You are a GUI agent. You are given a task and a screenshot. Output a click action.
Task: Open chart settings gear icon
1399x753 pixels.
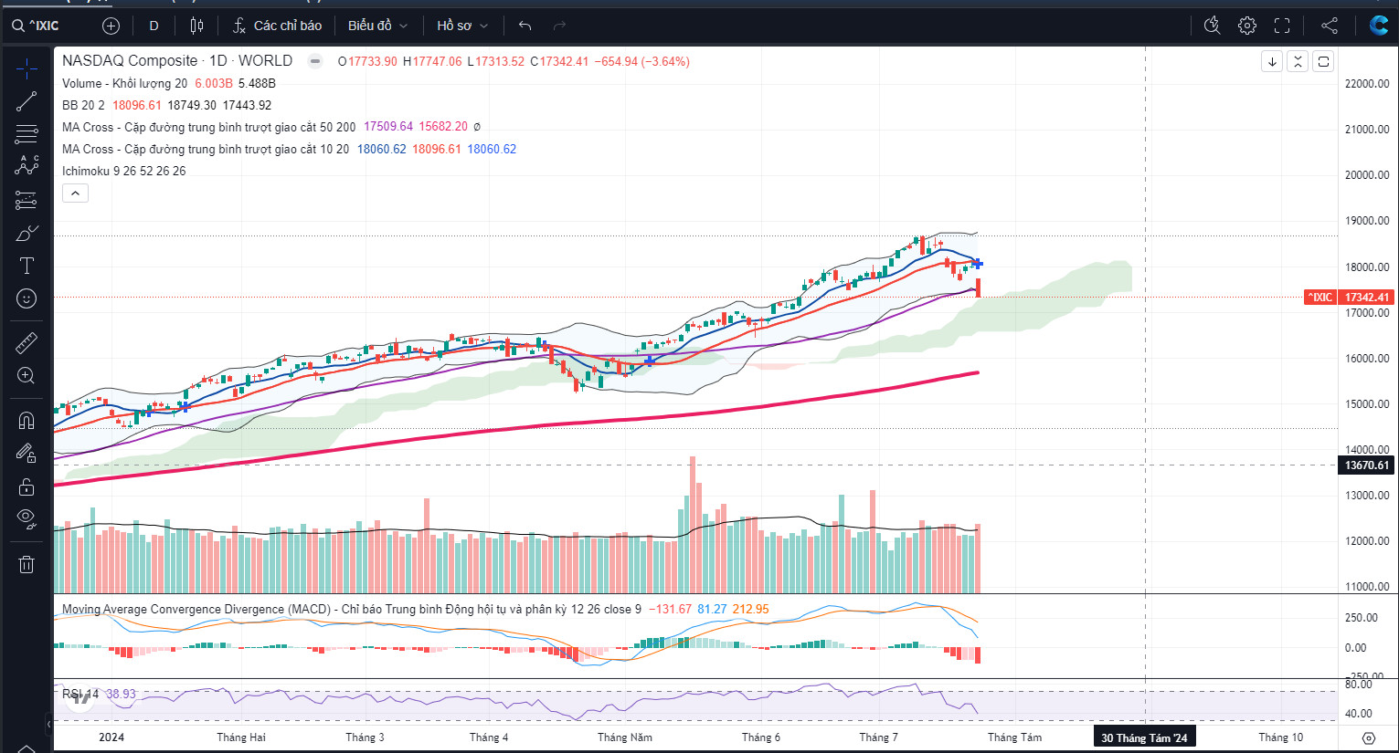(x=1247, y=26)
